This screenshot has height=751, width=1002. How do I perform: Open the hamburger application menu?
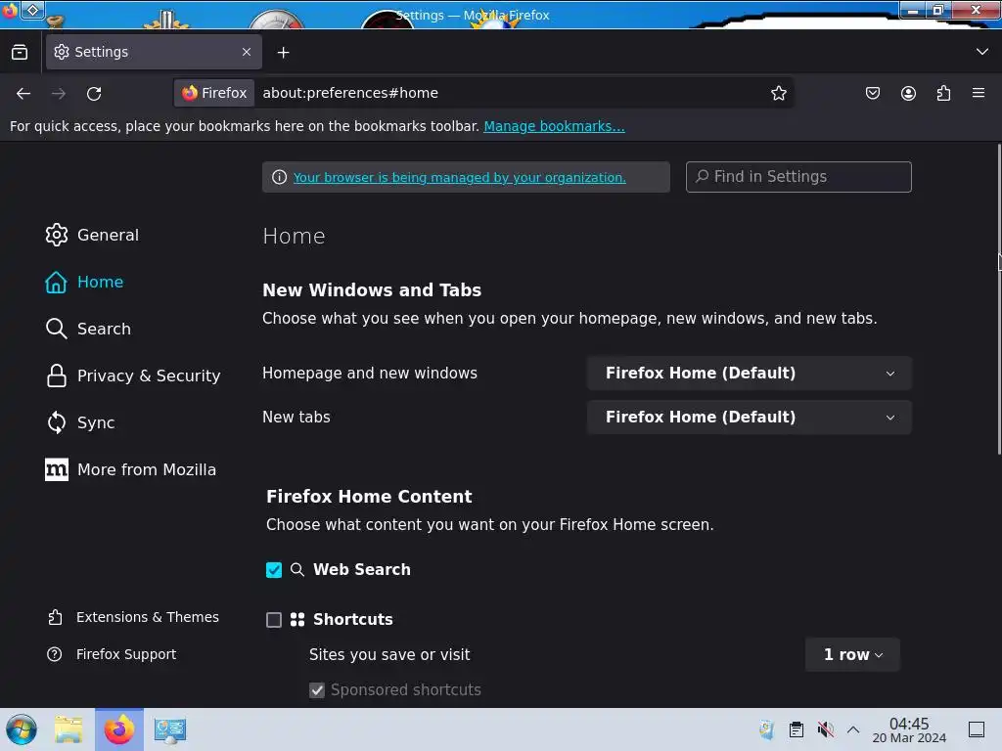click(x=979, y=93)
